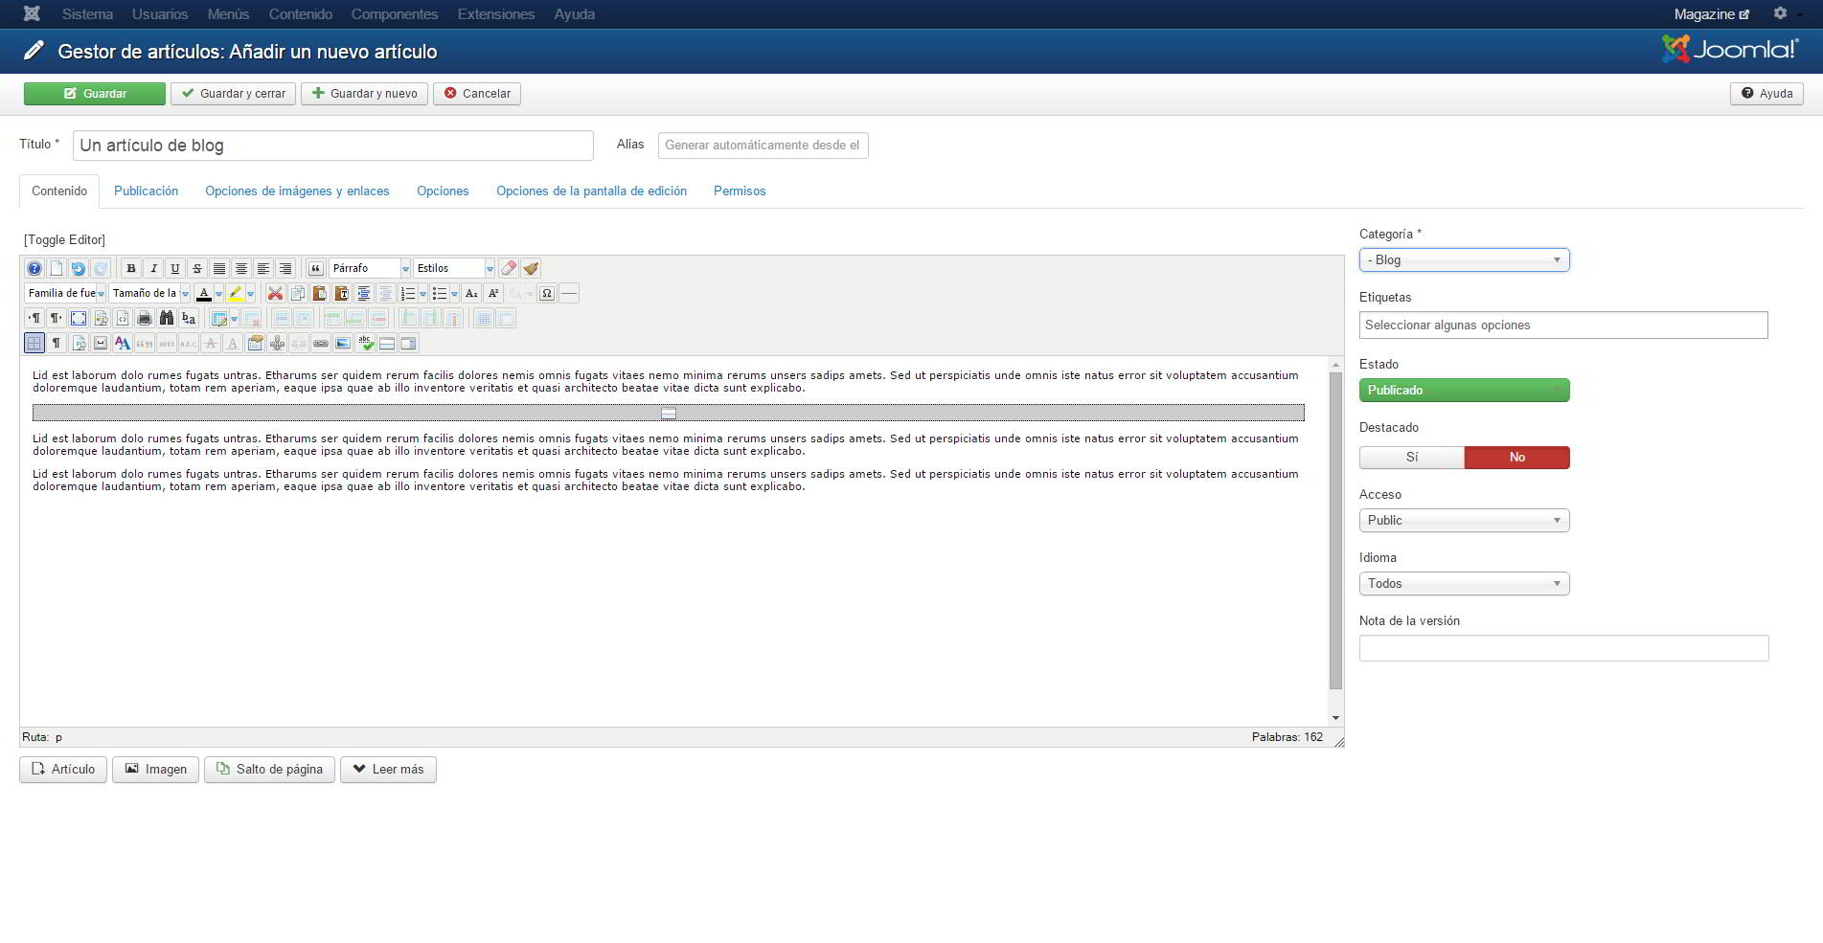Switch to Opciones de imágenes y enlaces tab

[297, 191]
